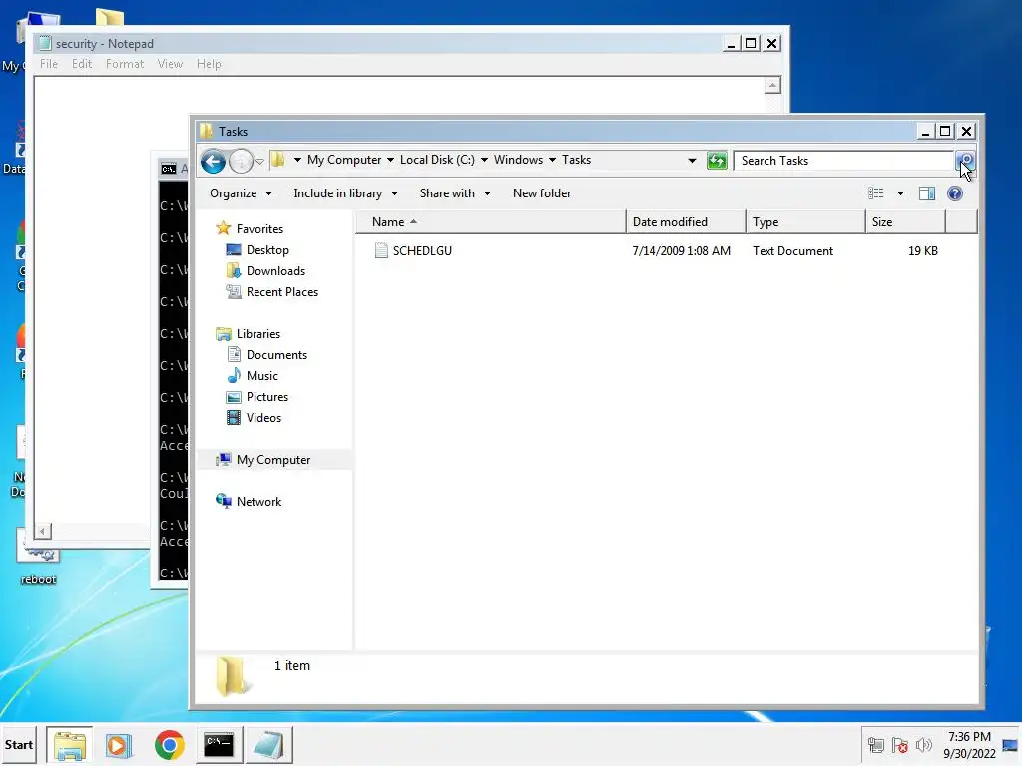Click the greyed Forward arrow button
Image resolution: width=1022 pixels, height=766 pixels.
241,161
